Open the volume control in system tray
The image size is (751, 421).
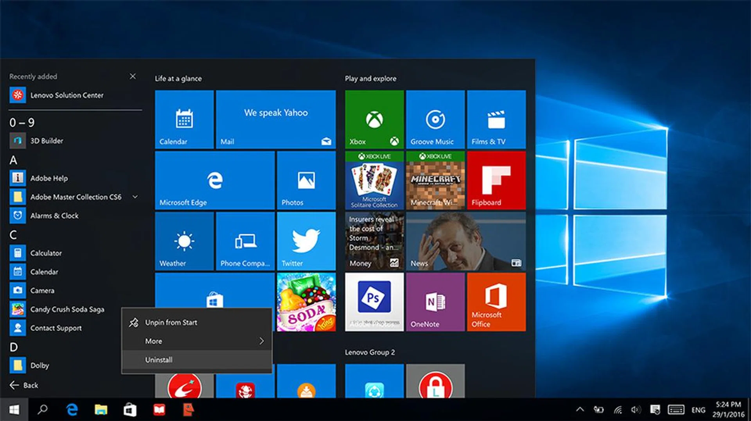(636, 410)
